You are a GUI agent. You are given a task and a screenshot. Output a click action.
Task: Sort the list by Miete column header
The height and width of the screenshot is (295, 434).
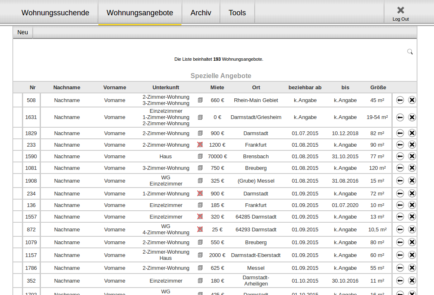[217, 88]
